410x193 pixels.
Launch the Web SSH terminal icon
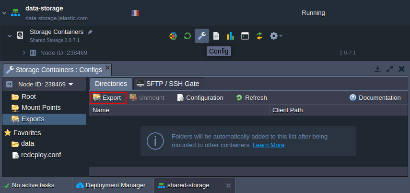coord(245,36)
